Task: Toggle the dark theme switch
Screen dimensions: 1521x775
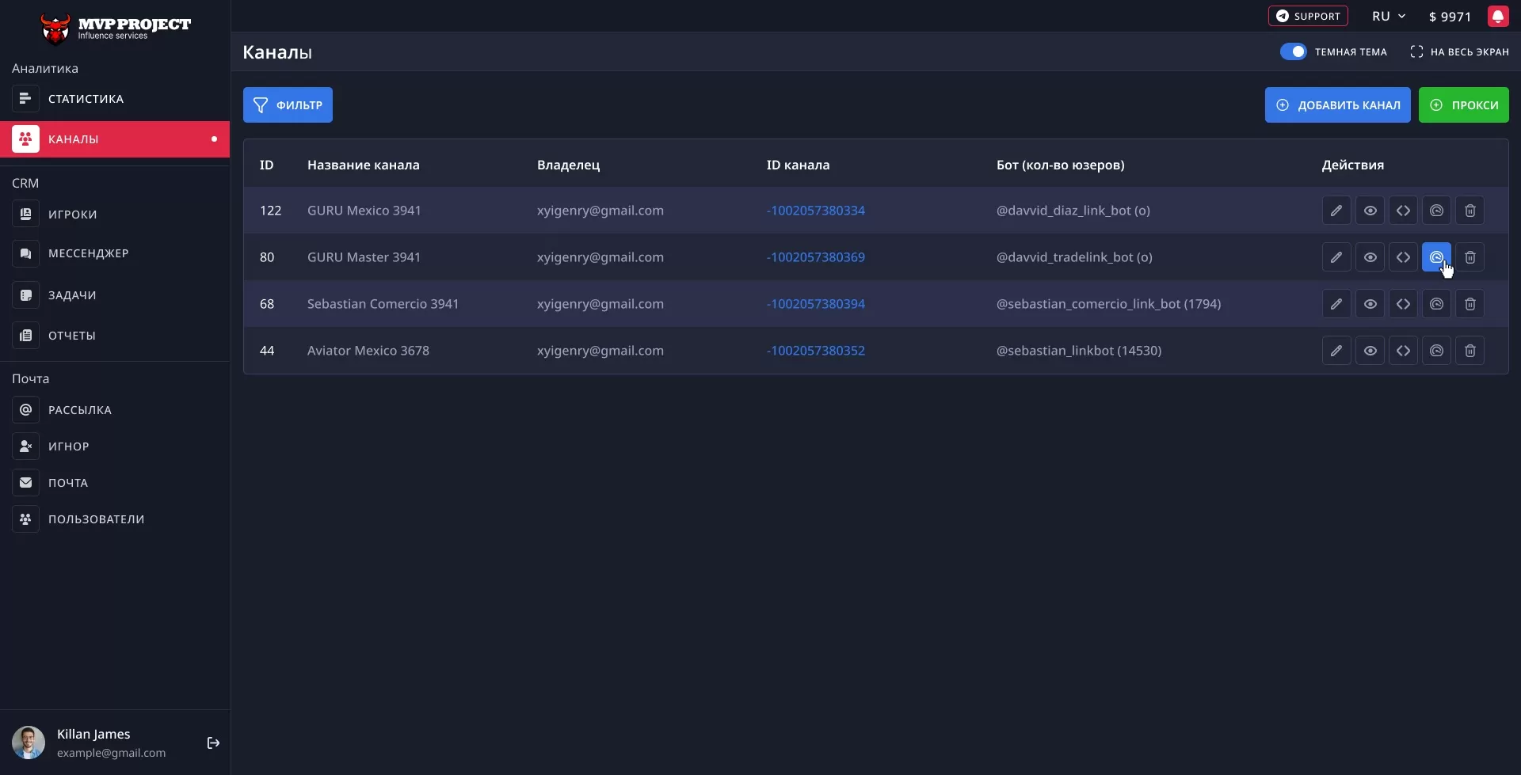Action: tap(1293, 51)
